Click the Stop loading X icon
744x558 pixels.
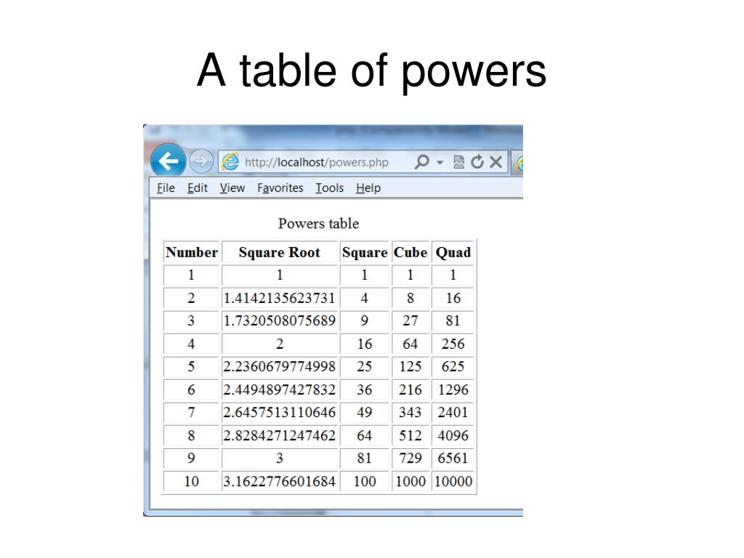496,162
